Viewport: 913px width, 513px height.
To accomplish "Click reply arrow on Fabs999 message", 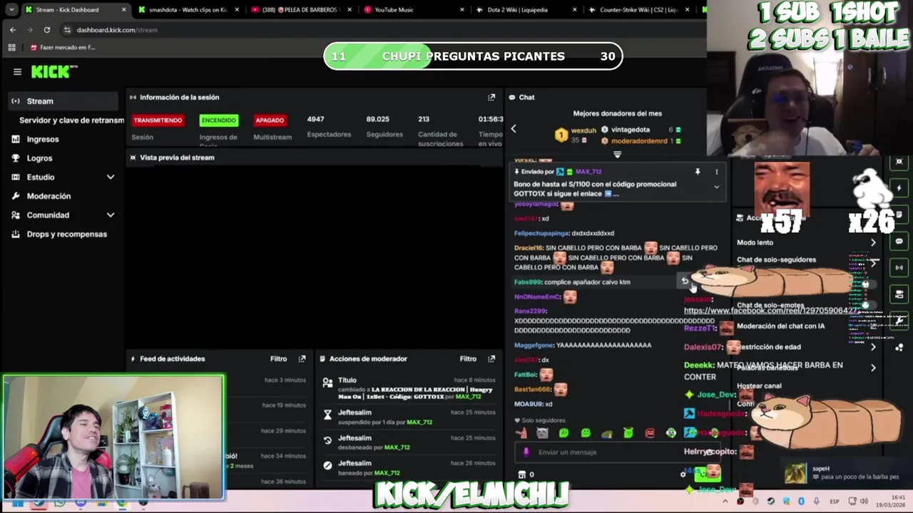I will coord(685,281).
